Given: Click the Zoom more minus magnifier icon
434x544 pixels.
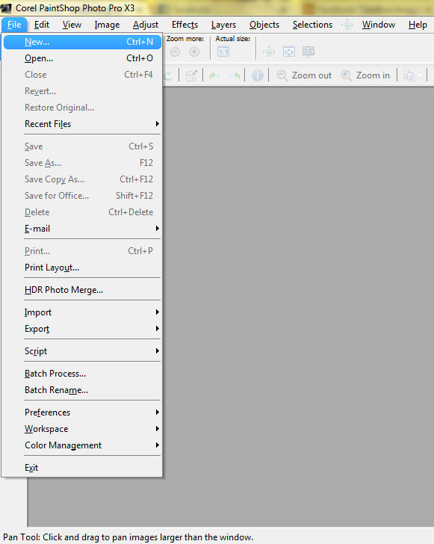Looking at the screenshot, I should pos(176,52).
